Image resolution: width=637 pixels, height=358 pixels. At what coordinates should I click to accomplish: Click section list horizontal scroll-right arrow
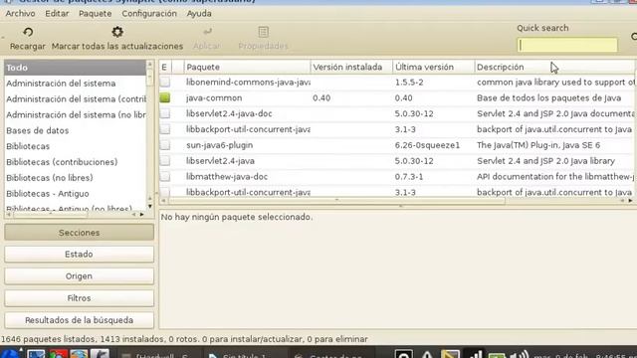tap(141, 214)
